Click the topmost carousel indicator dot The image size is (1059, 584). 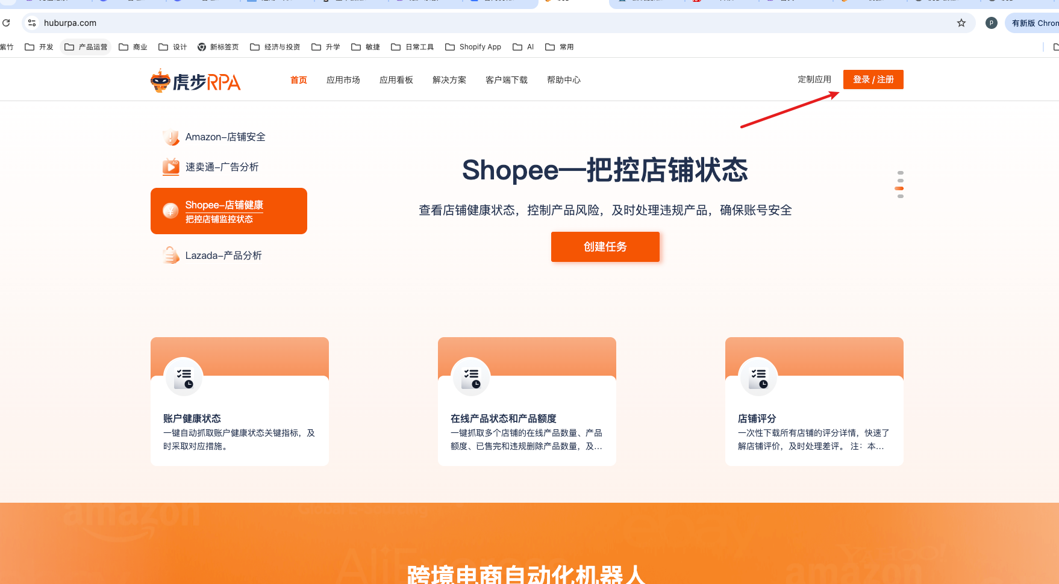(901, 173)
